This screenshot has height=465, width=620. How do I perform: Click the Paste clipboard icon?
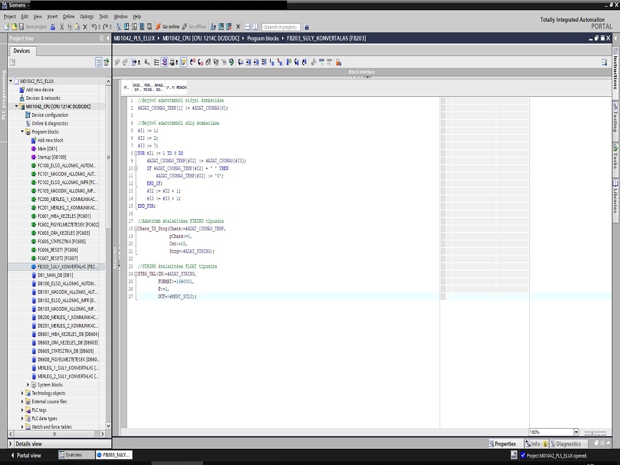pos(77,27)
